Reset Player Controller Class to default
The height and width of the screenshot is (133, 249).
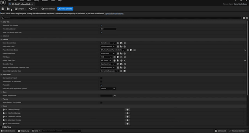click(x=245, y=50)
